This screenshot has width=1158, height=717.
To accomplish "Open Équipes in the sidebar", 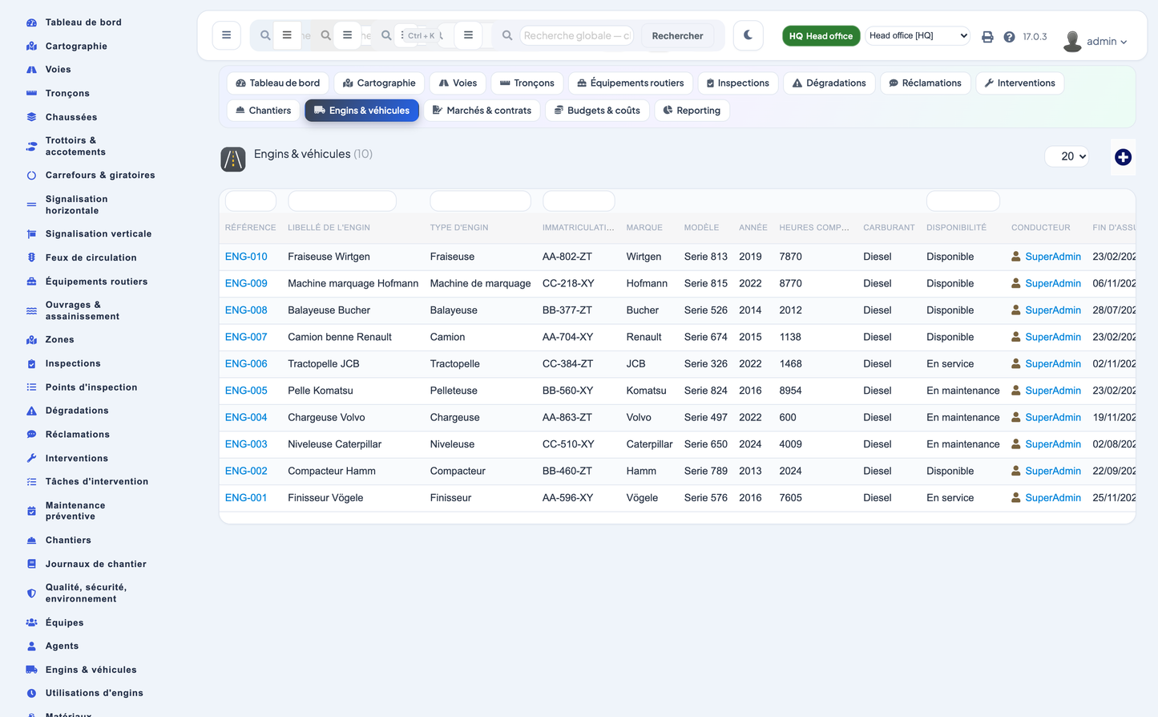I will (64, 622).
